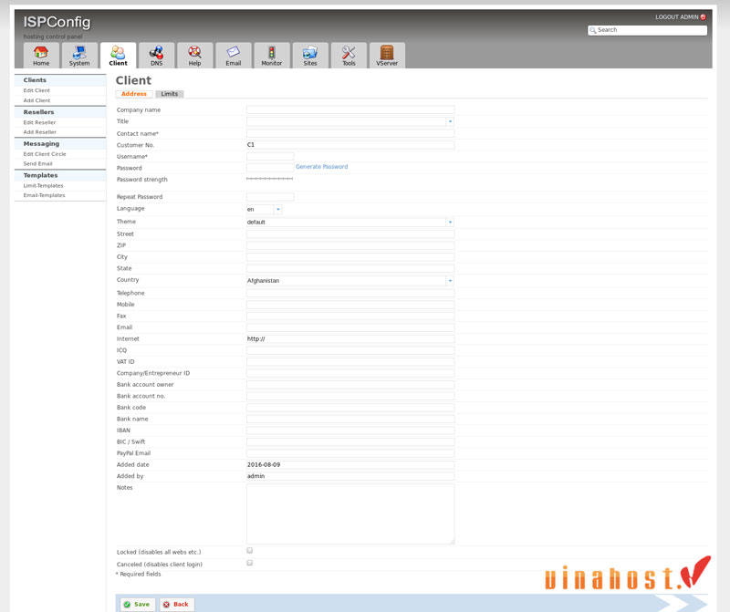Image resolution: width=730 pixels, height=612 pixels.
Task: Switch to the Limits tab
Action: coord(170,94)
